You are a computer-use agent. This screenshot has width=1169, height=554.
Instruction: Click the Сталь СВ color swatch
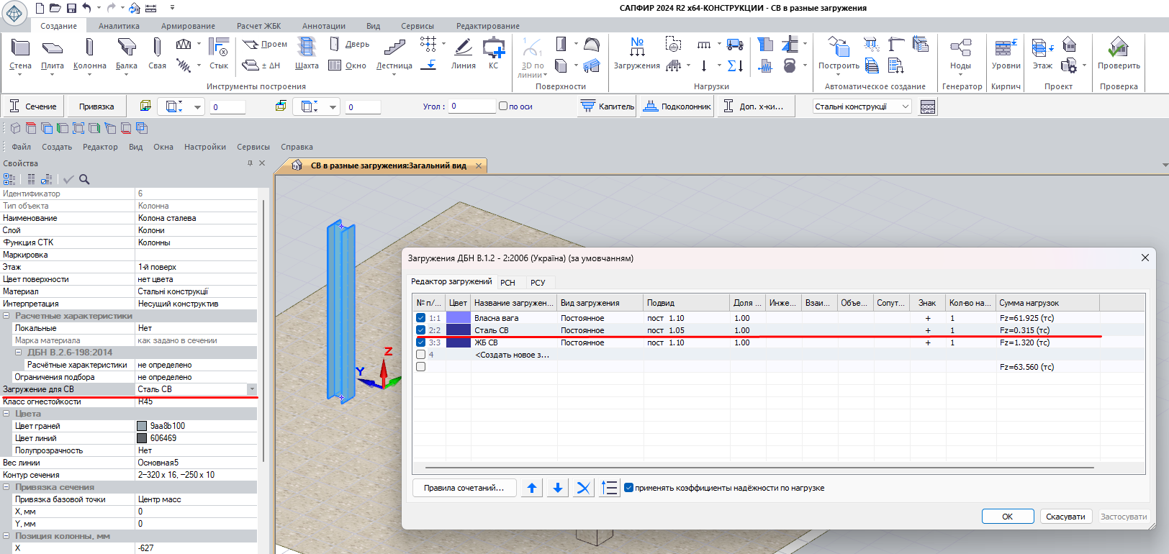[x=458, y=330]
